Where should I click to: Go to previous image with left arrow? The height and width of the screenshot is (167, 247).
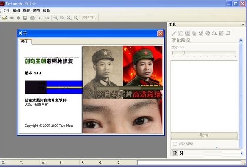click(12, 18)
